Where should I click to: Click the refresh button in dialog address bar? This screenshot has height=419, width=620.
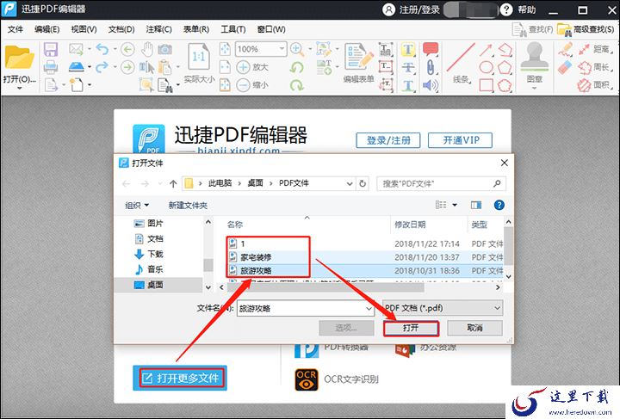tap(363, 183)
